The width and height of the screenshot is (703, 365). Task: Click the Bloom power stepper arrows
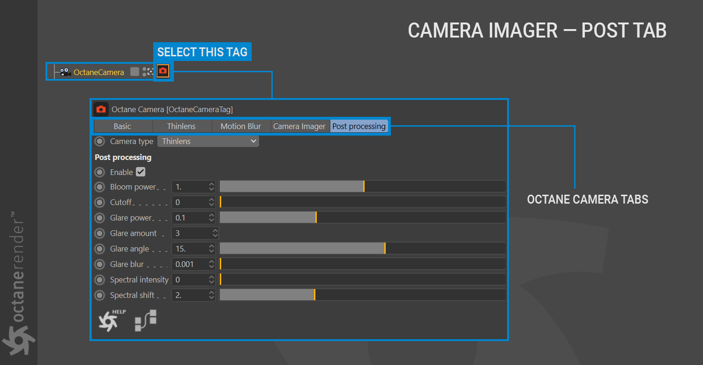pos(211,187)
